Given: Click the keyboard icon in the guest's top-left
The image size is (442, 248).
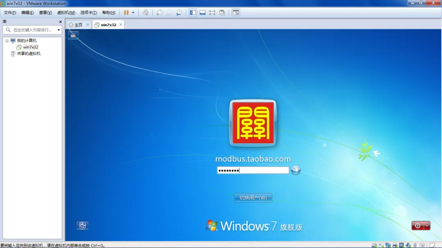Looking at the screenshot, I should [x=73, y=36].
